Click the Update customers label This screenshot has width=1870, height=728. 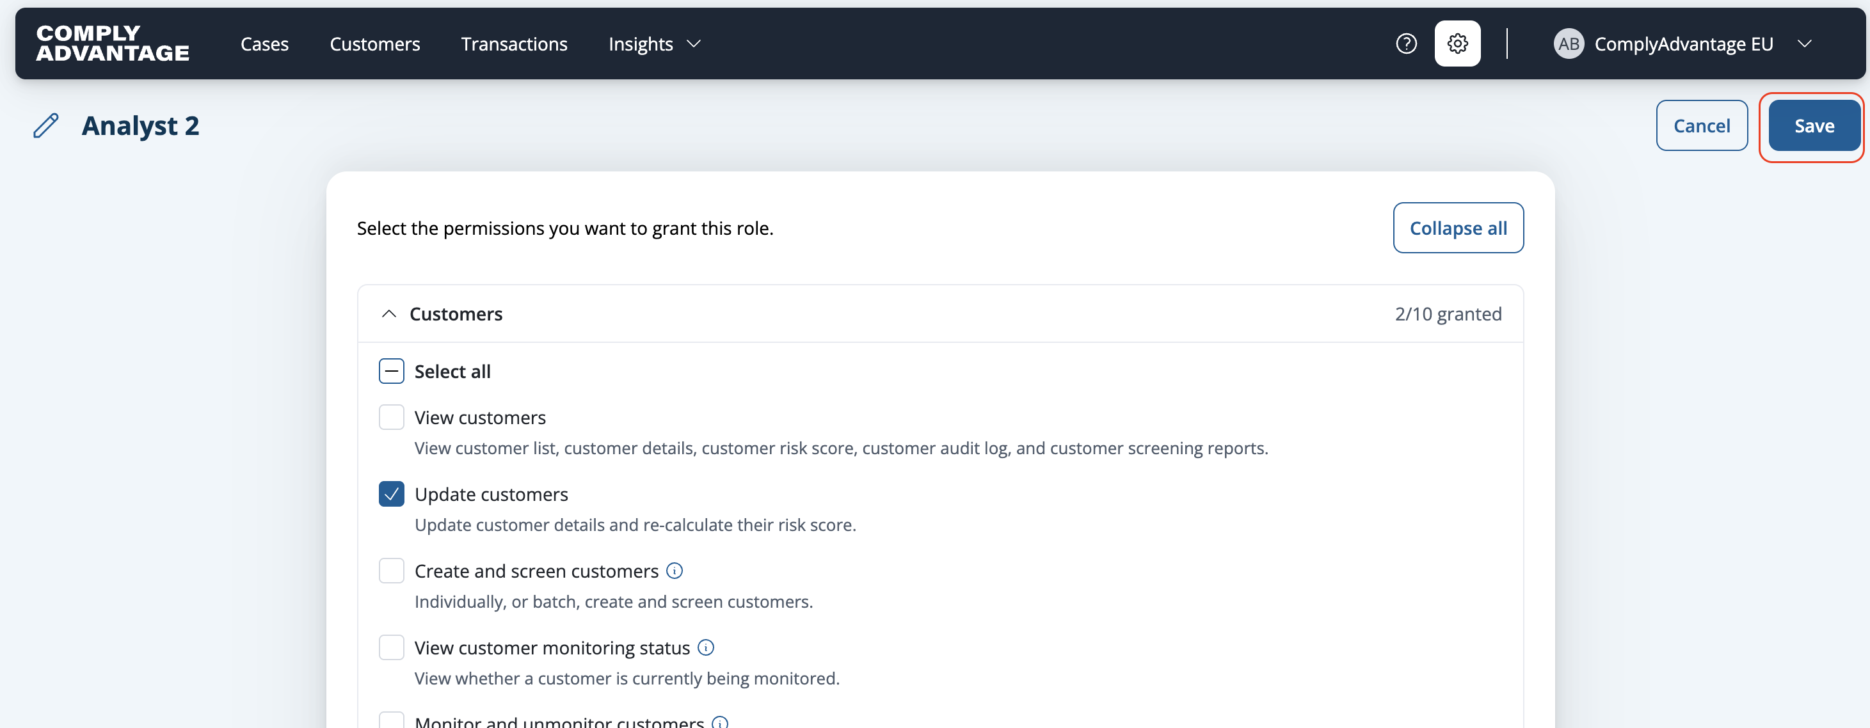tap(491, 495)
